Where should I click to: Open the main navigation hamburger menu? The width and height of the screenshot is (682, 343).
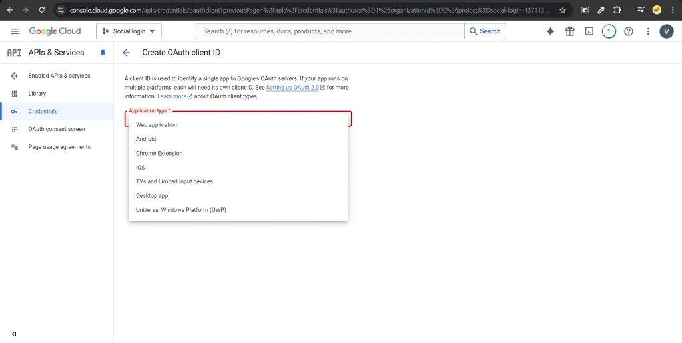point(15,31)
